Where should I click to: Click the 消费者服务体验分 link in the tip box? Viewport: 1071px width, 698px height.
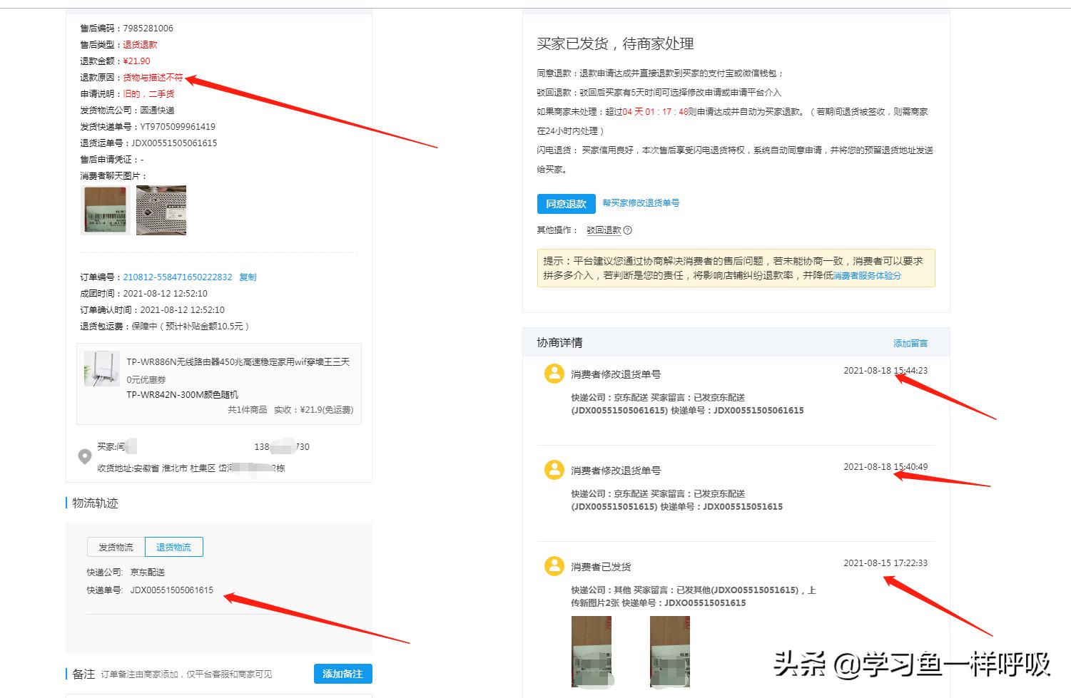tap(867, 275)
